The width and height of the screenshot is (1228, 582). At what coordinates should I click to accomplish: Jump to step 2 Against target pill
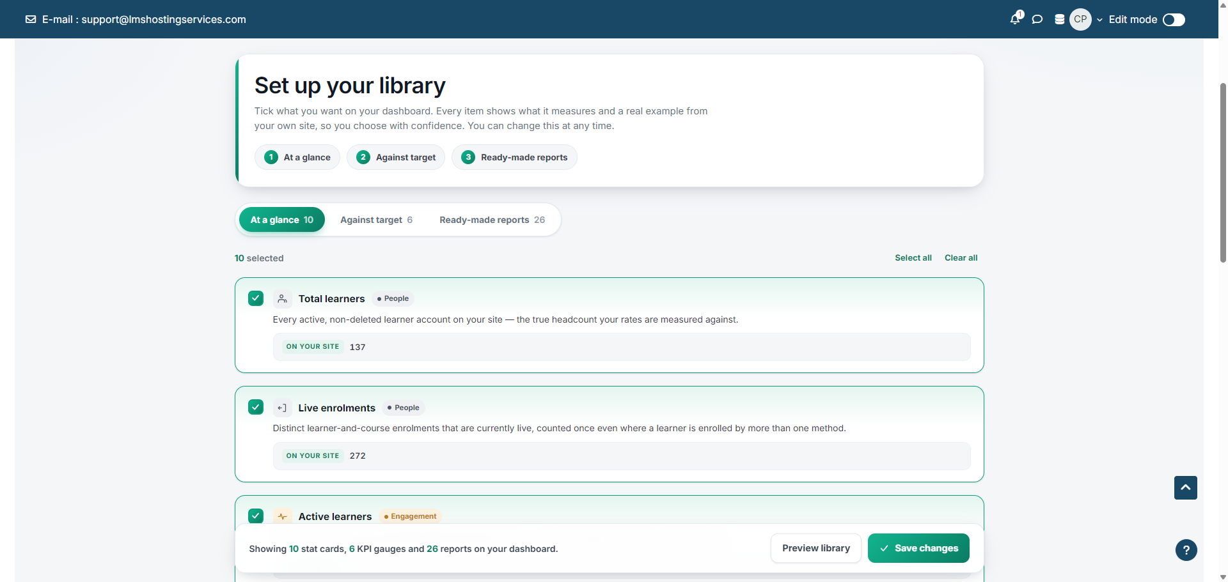click(396, 157)
